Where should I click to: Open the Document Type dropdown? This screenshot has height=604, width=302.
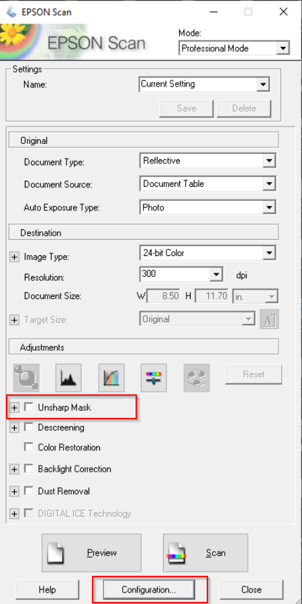click(x=208, y=161)
